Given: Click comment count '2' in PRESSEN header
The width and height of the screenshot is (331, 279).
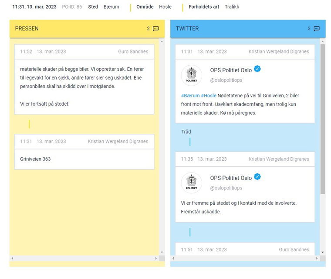Looking at the screenshot, I should [x=149, y=29].
